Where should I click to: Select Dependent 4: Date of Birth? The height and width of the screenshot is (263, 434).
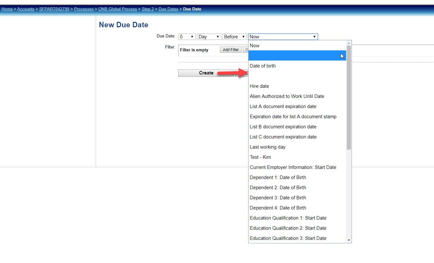[297, 208]
